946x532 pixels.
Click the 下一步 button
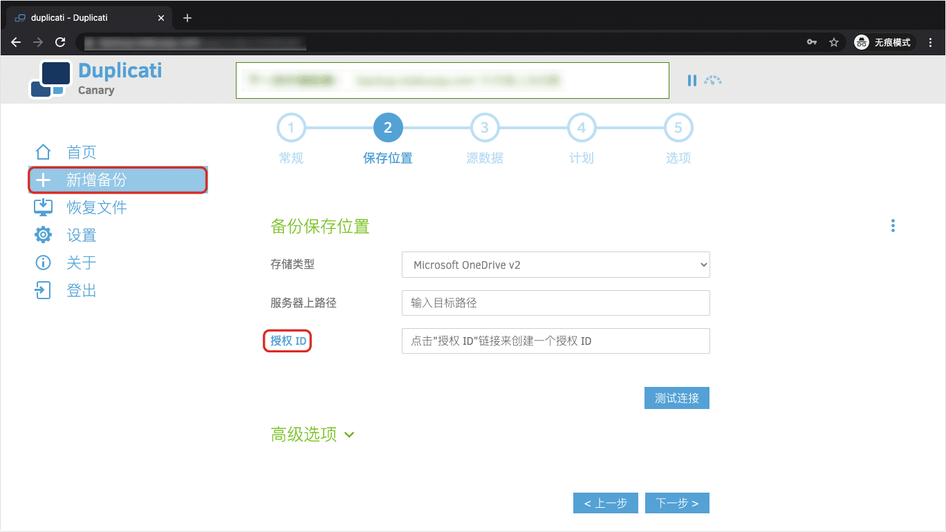(677, 503)
